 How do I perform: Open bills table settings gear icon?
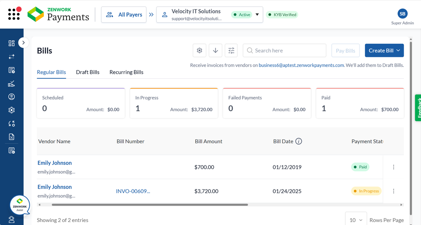(200, 51)
